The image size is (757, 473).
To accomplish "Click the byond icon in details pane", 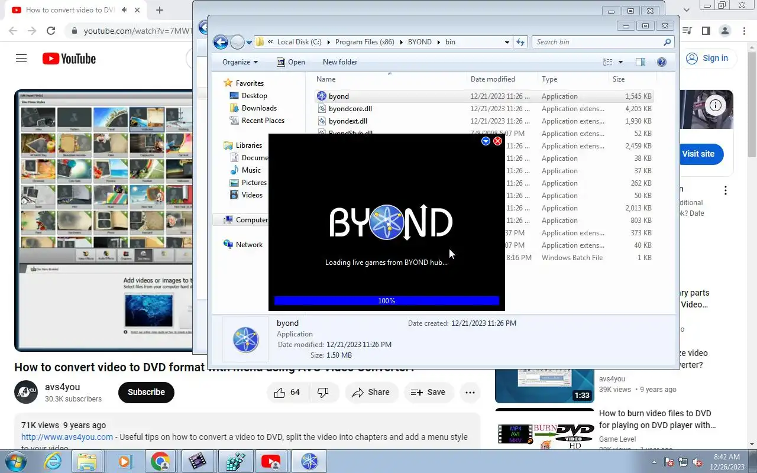I will point(245,340).
